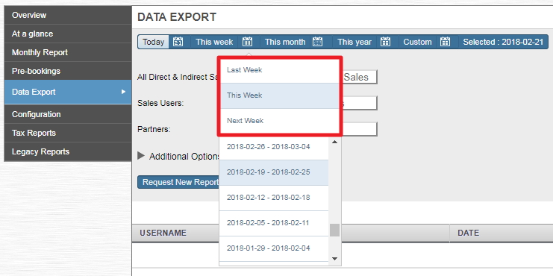Click the Selected : 2018-02-21 label
Screen dimensions: 553x276
tap(503, 42)
